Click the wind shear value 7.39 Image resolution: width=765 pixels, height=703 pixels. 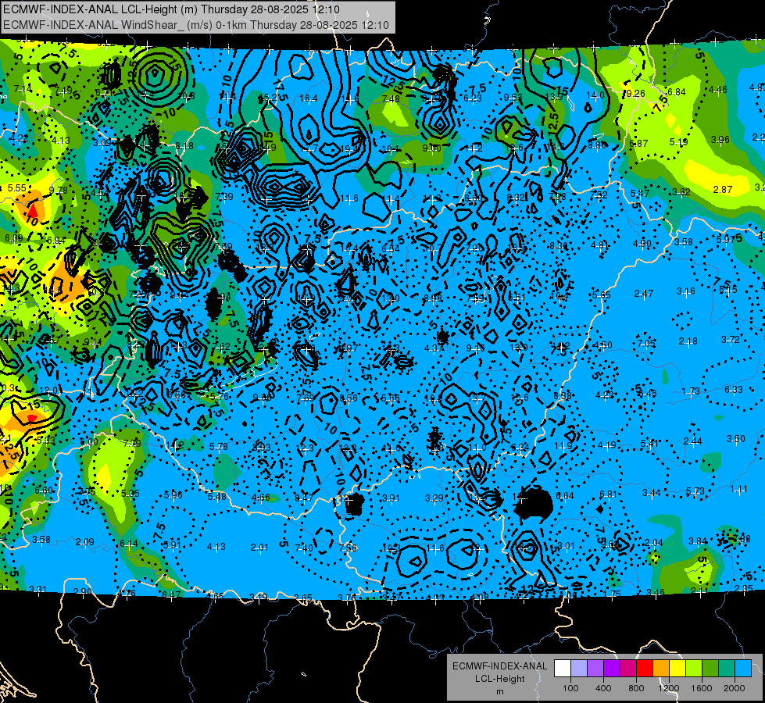click(x=224, y=197)
